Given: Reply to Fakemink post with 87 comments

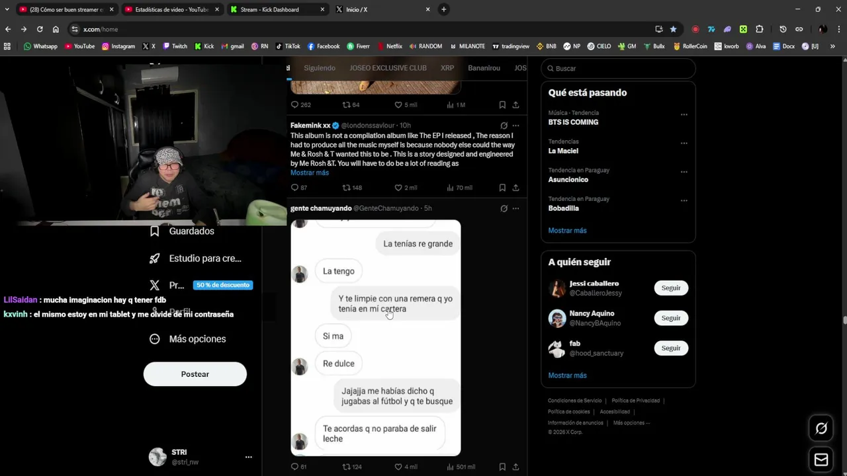Looking at the screenshot, I should click(295, 188).
